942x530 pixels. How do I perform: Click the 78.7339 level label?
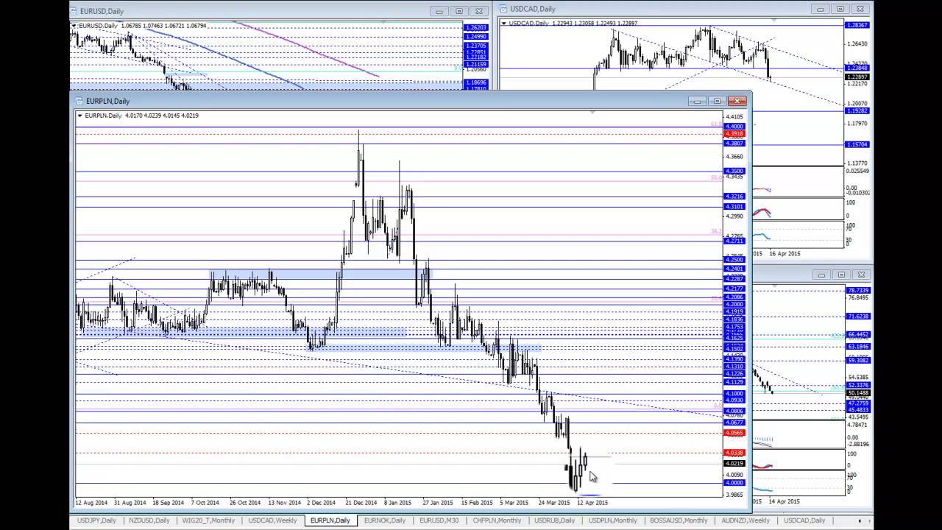click(858, 290)
